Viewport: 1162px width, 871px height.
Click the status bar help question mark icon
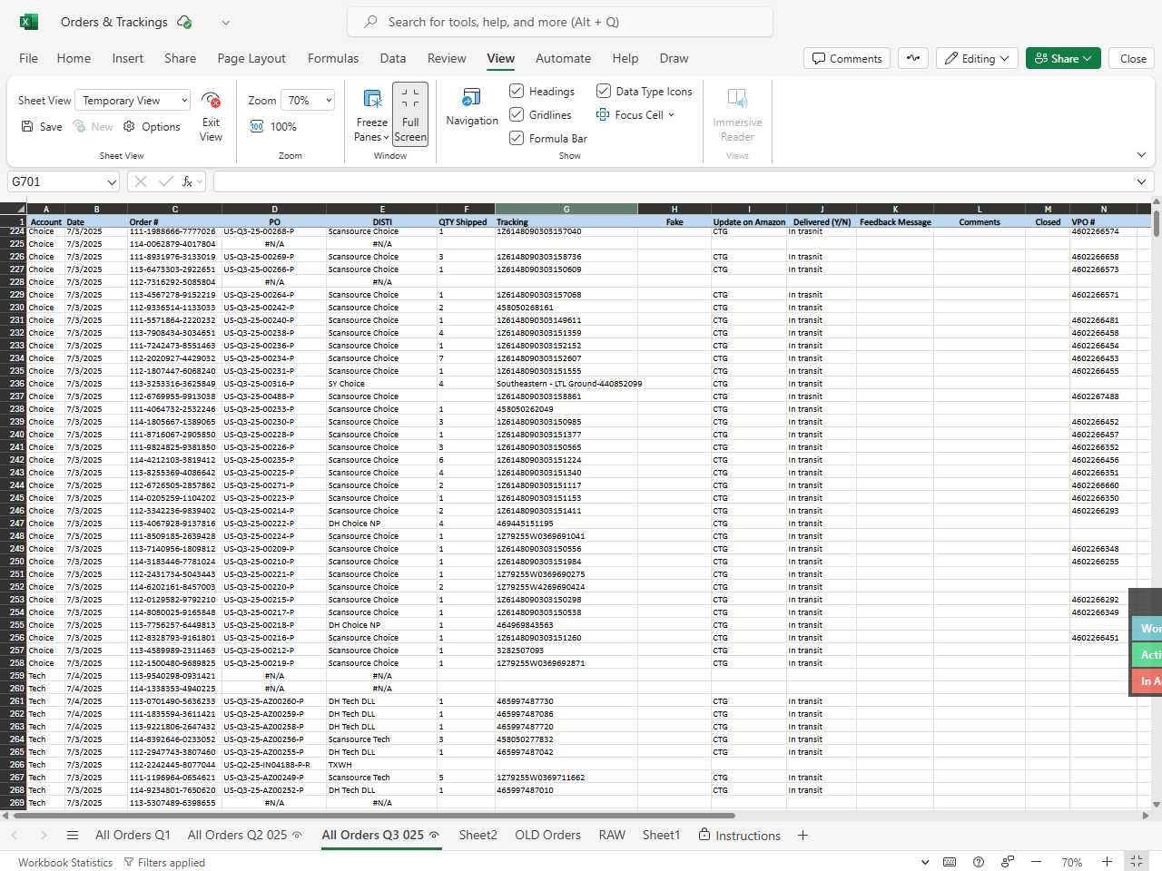(x=978, y=862)
